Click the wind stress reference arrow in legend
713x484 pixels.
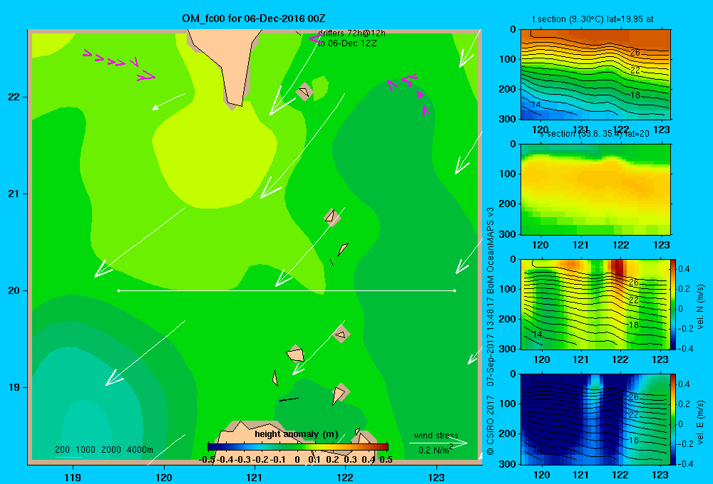[438, 443]
